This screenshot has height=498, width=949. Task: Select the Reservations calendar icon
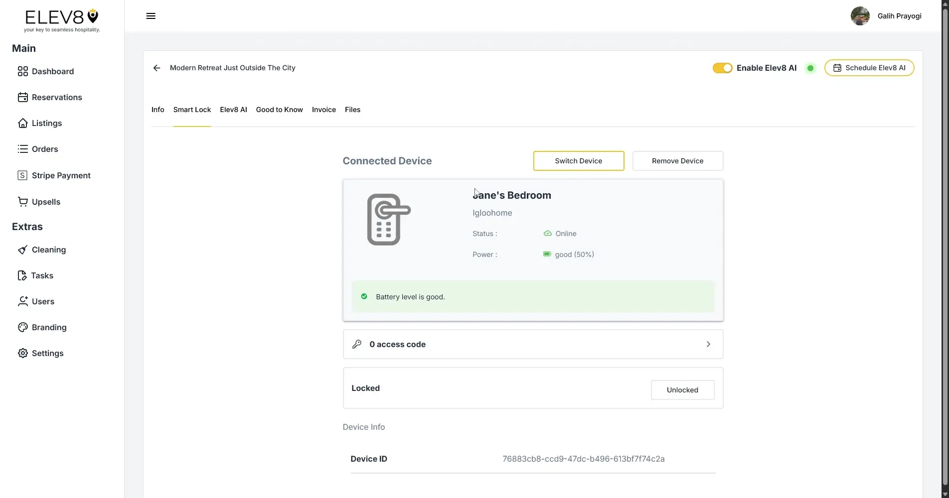(23, 97)
